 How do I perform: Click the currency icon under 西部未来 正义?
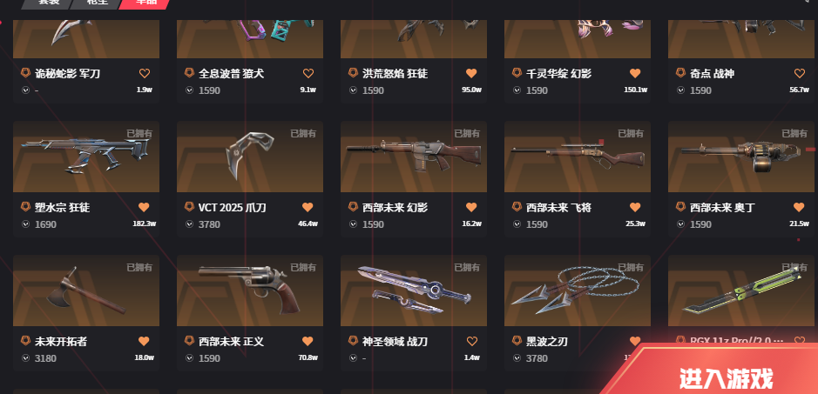point(189,358)
